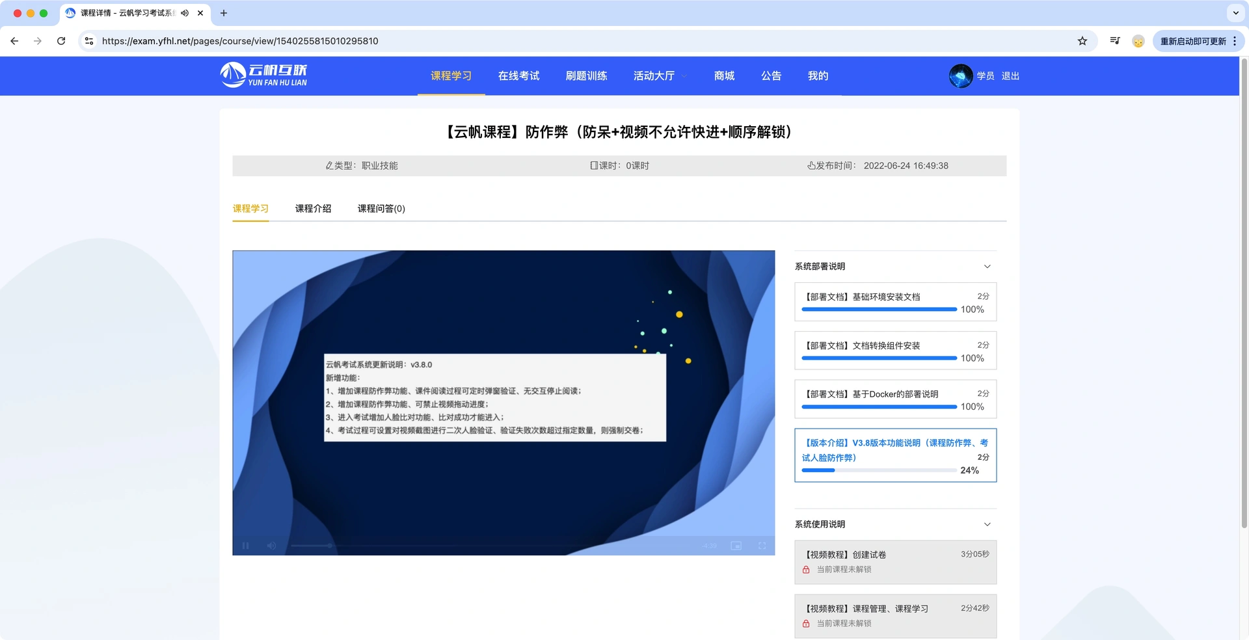Open 基于Docker的部署说明 lesson
The width and height of the screenshot is (1249, 640).
pyautogui.click(x=895, y=399)
